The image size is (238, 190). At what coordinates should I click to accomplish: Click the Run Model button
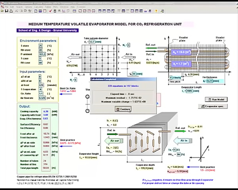(216, 99)
